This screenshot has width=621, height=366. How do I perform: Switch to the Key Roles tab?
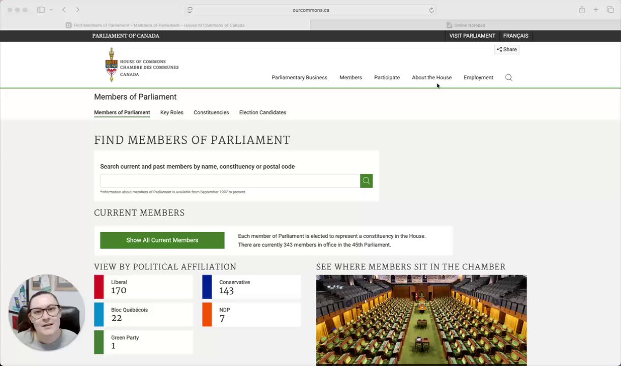coord(172,112)
